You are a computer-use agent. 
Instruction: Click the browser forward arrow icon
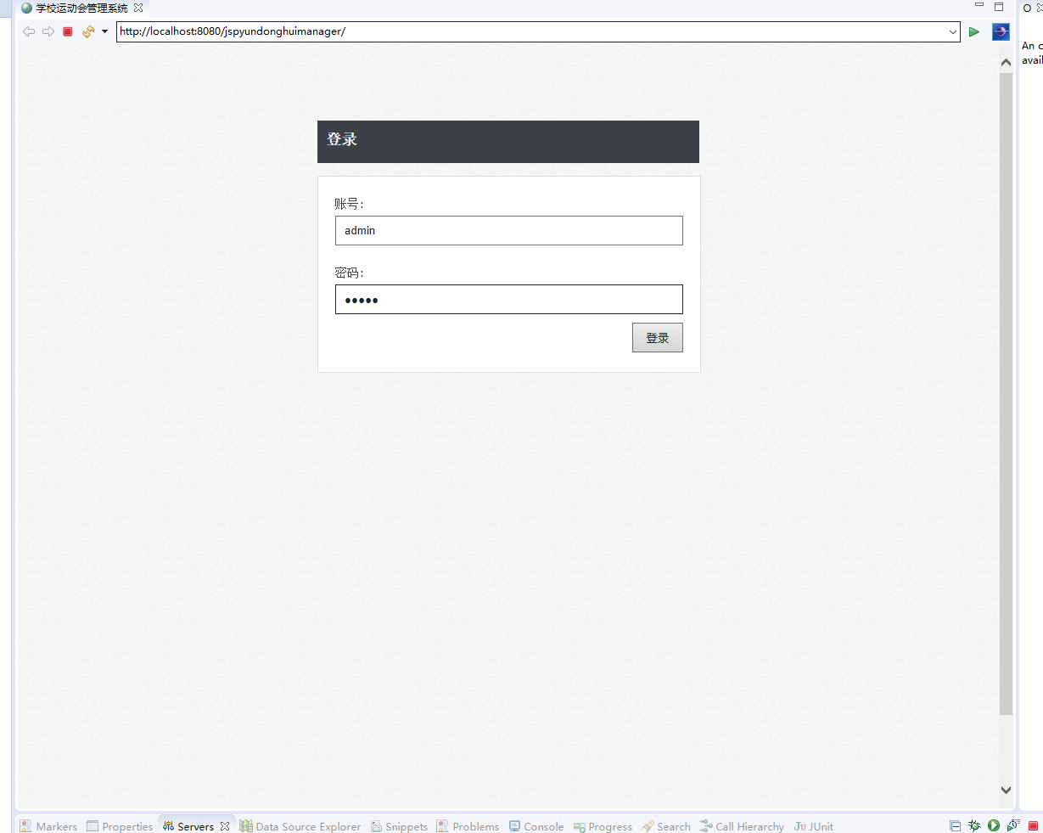click(48, 31)
